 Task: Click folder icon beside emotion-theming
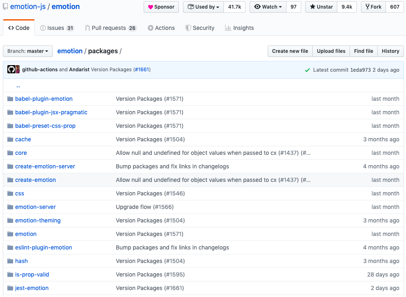click(x=10, y=220)
